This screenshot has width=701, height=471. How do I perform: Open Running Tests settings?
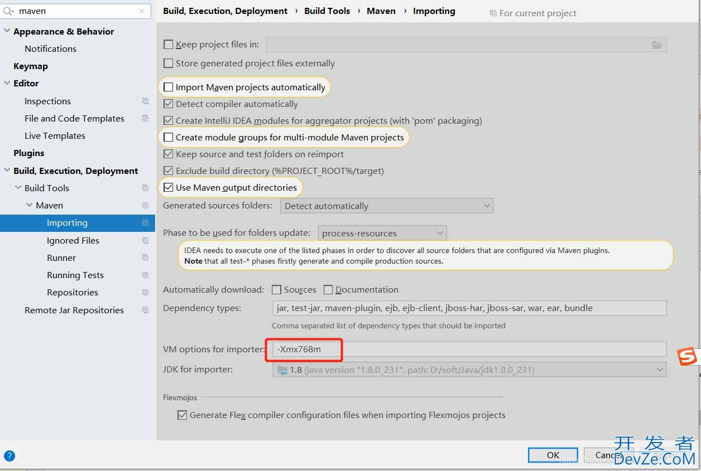pos(75,275)
